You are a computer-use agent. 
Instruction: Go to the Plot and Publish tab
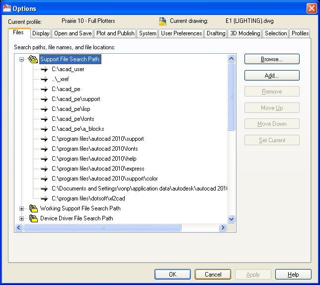coord(115,33)
